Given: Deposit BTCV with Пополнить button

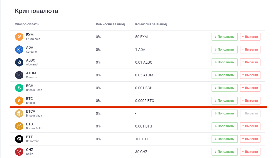Looking at the screenshot, I should [x=225, y=113].
